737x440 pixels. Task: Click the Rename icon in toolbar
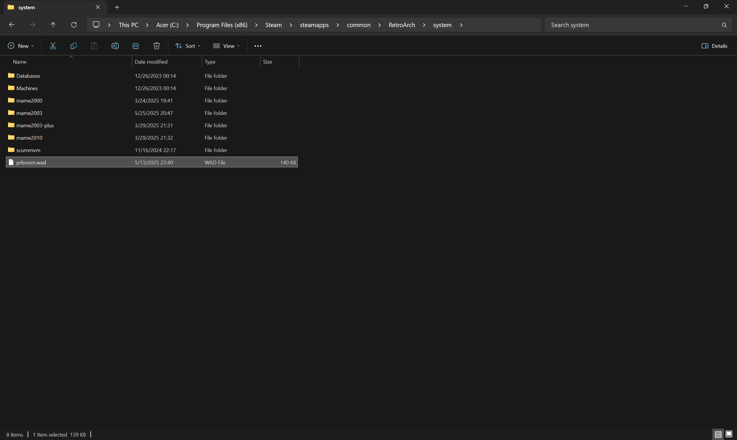[x=115, y=46]
